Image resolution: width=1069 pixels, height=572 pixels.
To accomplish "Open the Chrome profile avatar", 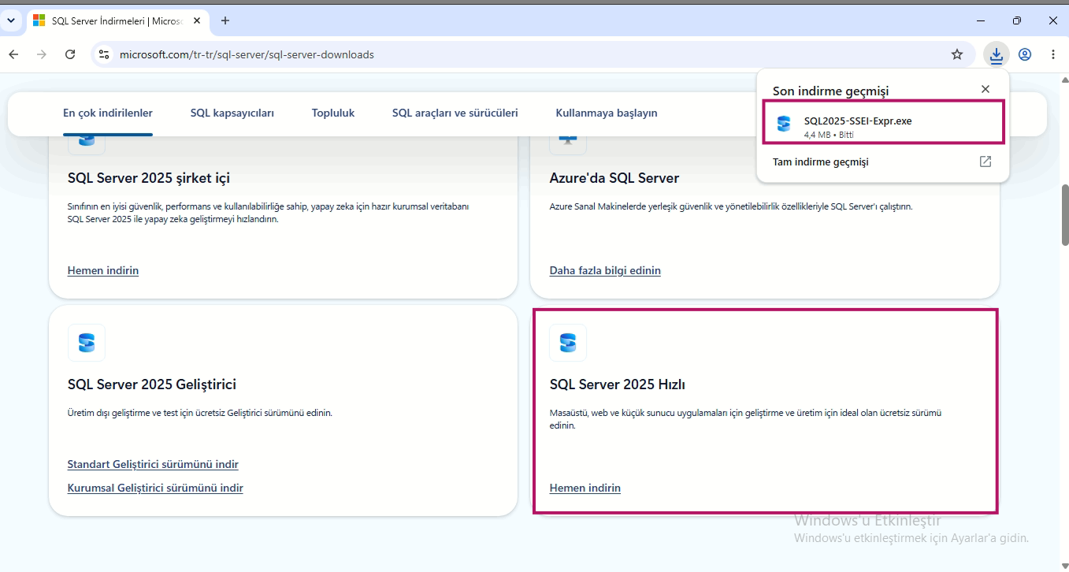I will [1025, 54].
